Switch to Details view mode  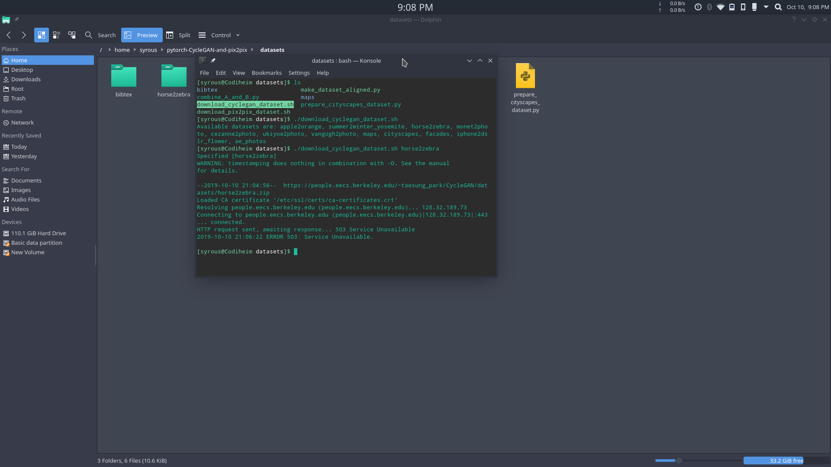(x=72, y=35)
